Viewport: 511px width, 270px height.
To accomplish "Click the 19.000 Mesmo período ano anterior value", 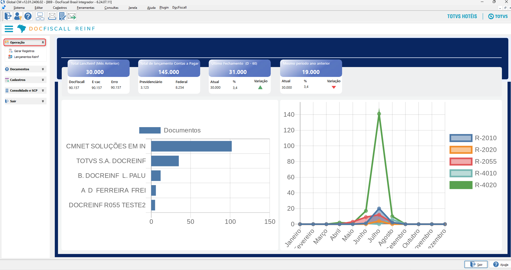I will [x=311, y=72].
